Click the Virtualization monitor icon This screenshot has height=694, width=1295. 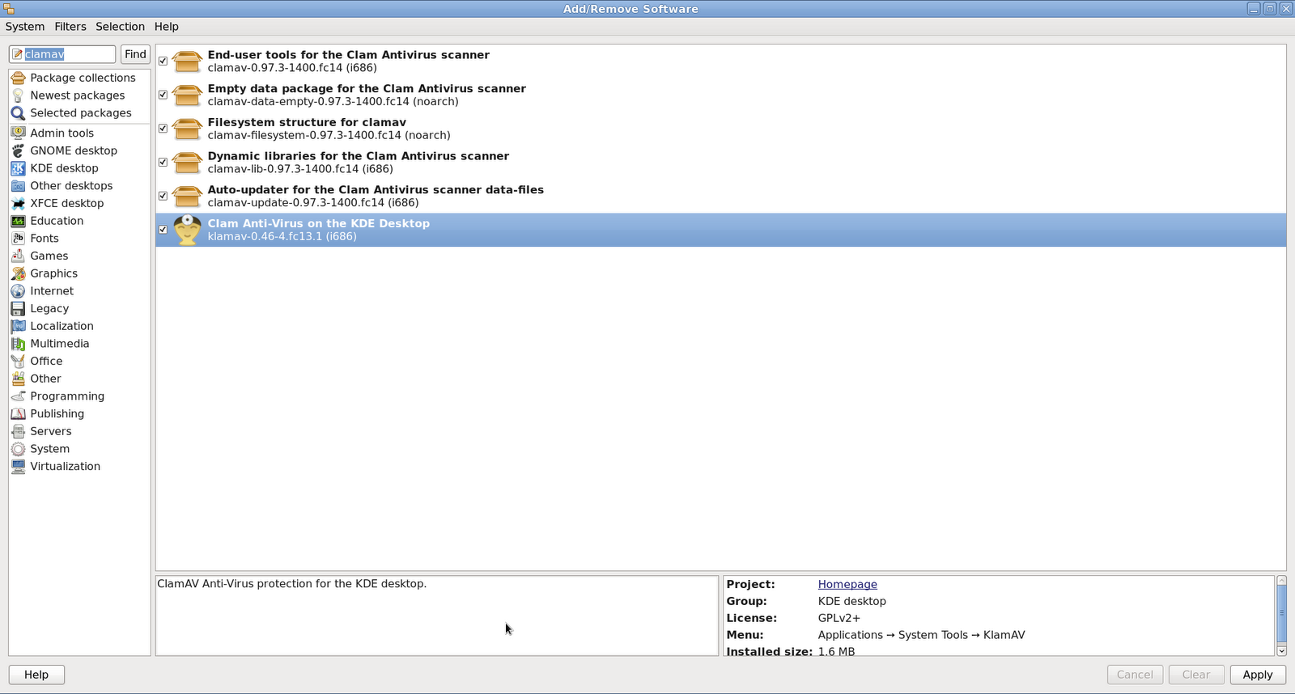pyautogui.click(x=18, y=467)
